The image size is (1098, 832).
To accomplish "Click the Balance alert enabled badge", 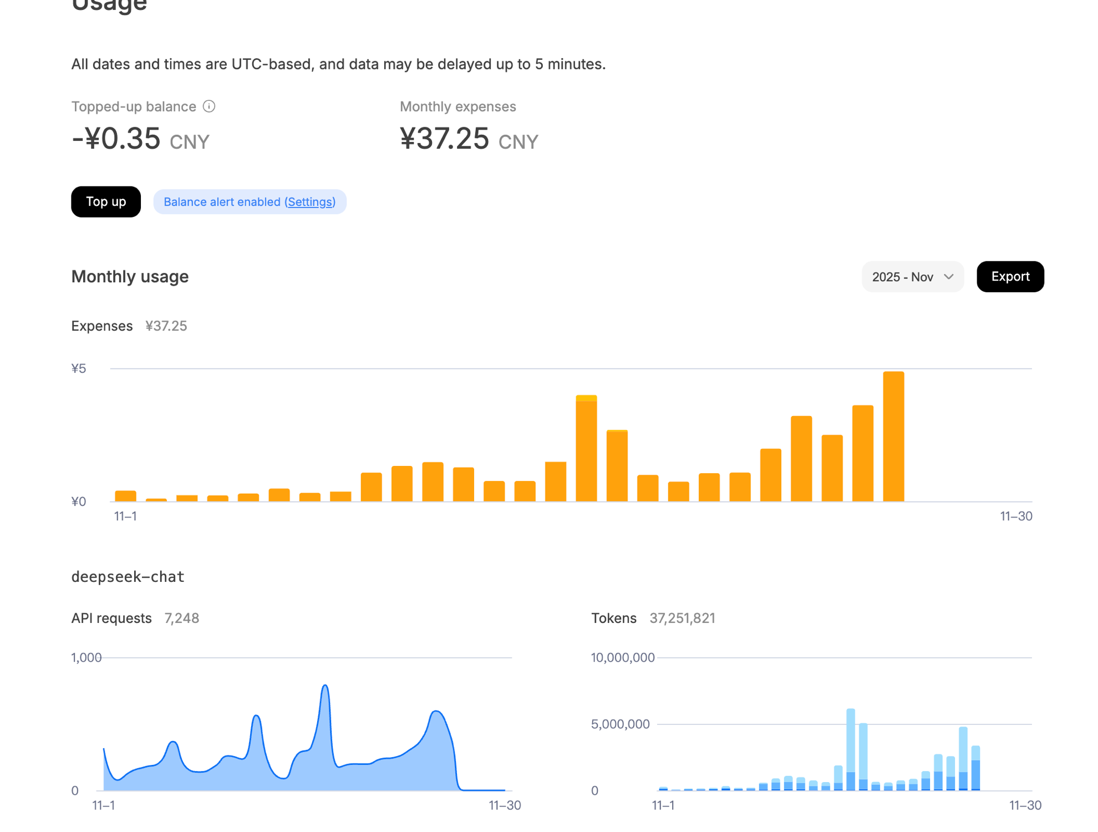I will click(x=222, y=202).
